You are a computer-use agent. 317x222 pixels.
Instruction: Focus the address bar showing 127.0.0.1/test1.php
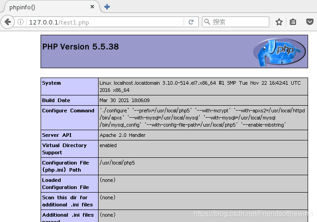[x=105, y=22]
